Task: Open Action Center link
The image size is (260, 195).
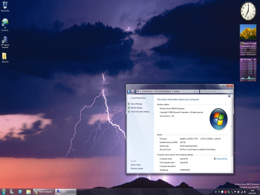Action: click(x=136, y=165)
